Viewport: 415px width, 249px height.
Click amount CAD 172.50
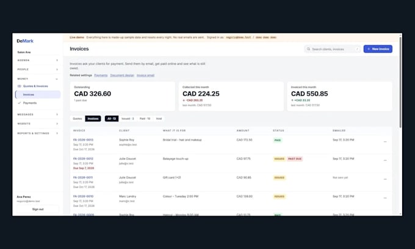coord(244,140)
